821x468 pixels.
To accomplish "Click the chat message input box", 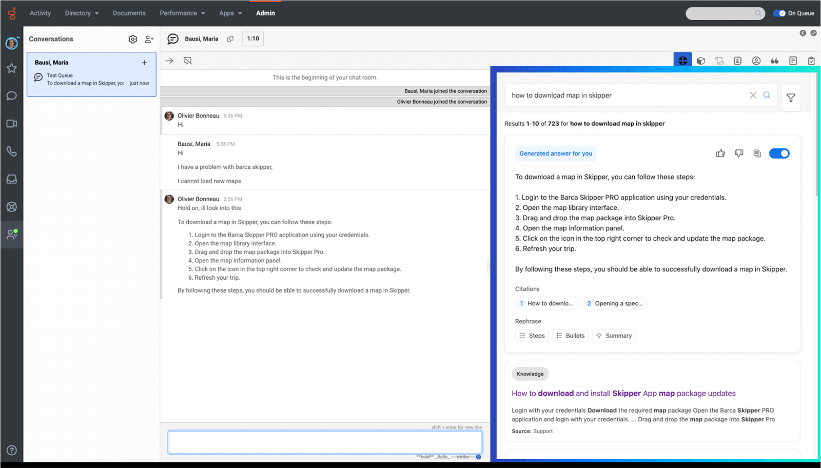I will tap(325, 442).
